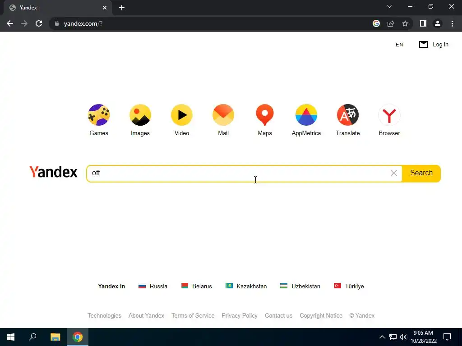The image size is (462, 346).
Task: Clear the search box text
Action: coord(393,173)
